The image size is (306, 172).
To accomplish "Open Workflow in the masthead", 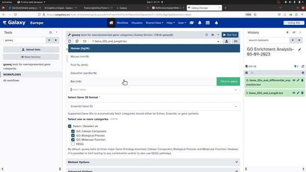I will [x=122, y=23].
